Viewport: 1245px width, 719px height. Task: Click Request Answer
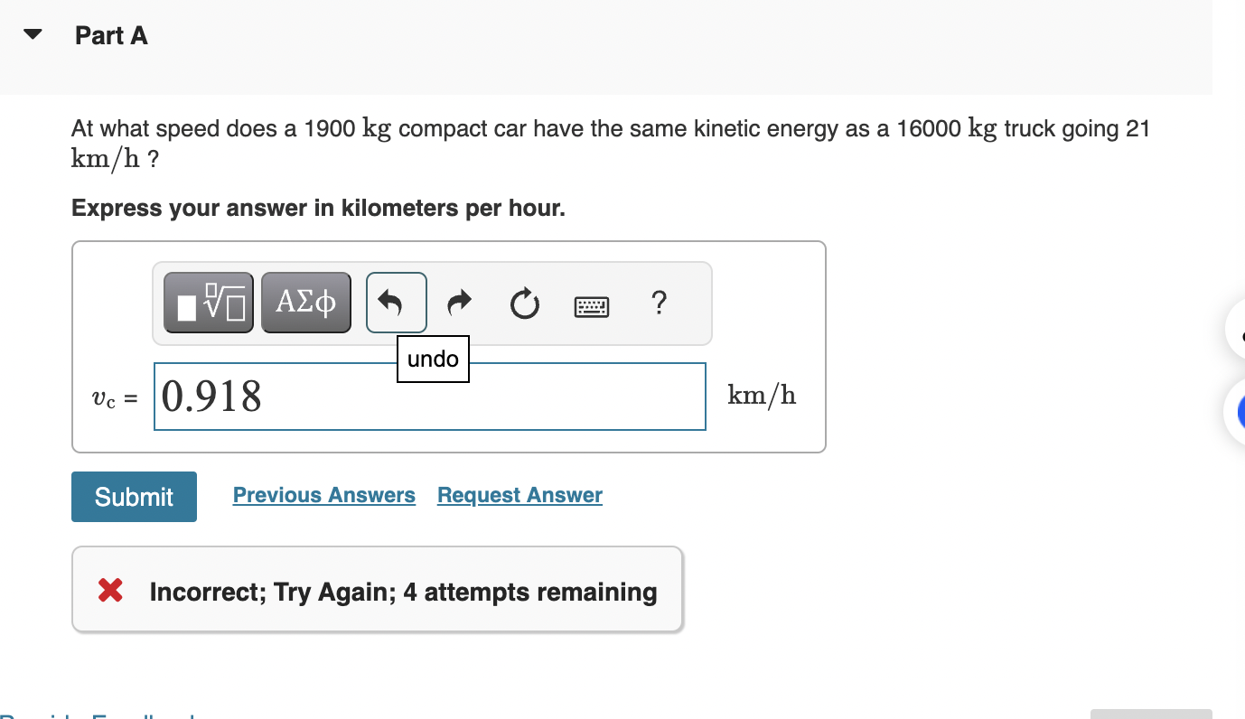(x=520, y=495)
